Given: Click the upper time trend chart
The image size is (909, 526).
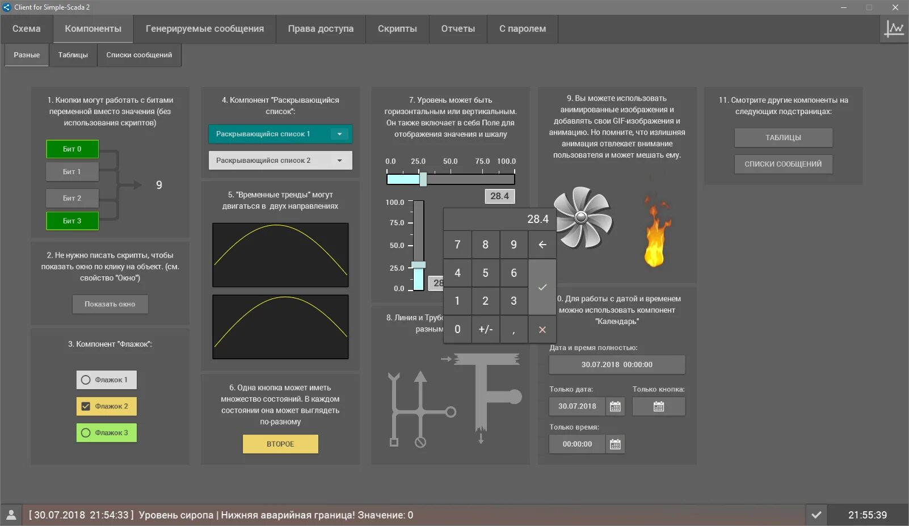Looking at the screenshot, I should click(x=280, y=255).
